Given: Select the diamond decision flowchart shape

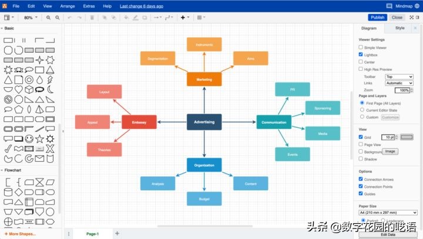Looking at the screenshot, I should coord(18,192).
